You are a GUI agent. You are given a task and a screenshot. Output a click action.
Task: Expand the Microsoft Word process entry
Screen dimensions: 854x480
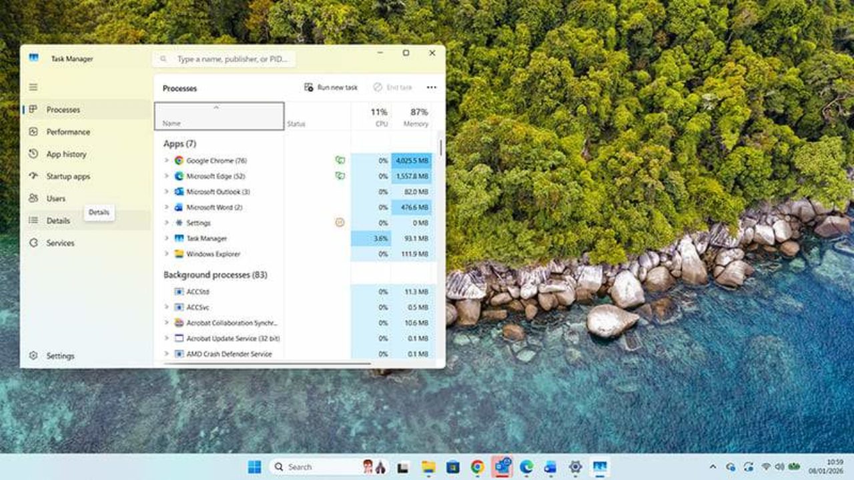tap(166, 207)
